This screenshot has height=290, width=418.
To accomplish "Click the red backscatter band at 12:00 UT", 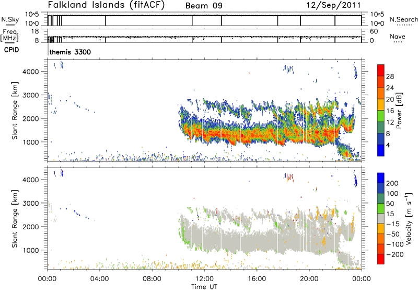I will 204,132.
